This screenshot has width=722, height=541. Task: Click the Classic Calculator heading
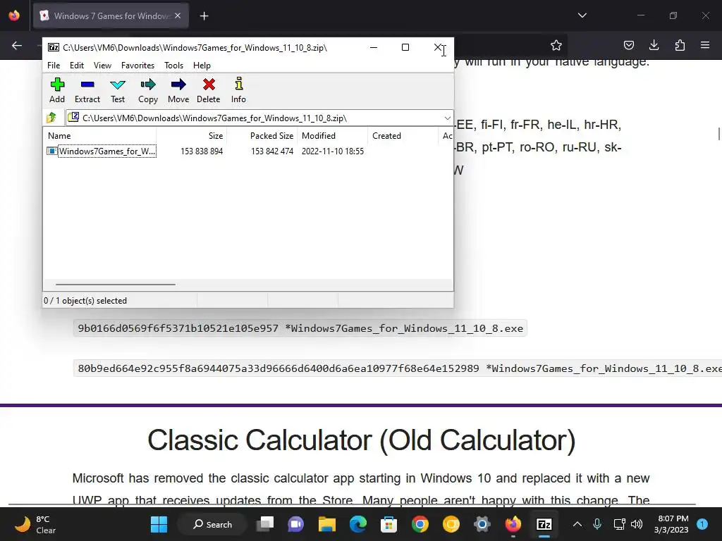[362, 440]
